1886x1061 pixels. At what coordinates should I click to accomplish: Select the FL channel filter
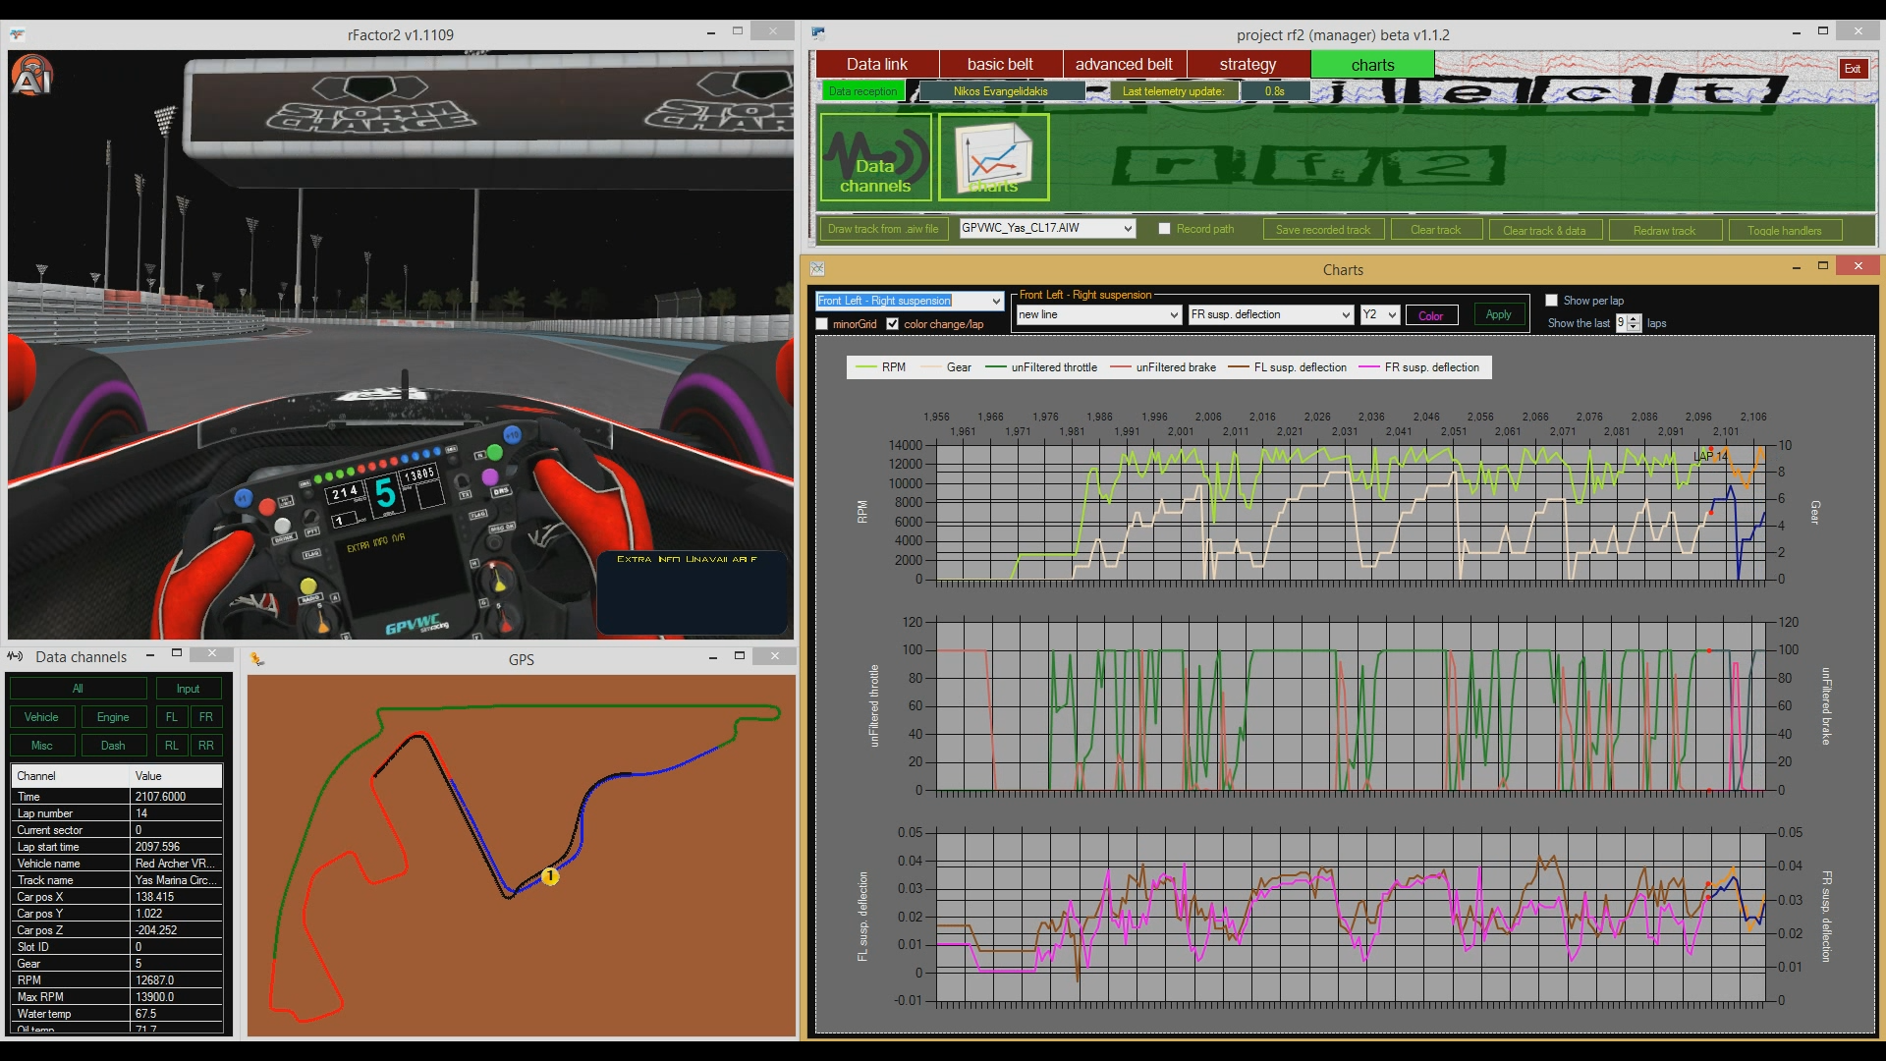pyautogui.click(x=171, y=717)
